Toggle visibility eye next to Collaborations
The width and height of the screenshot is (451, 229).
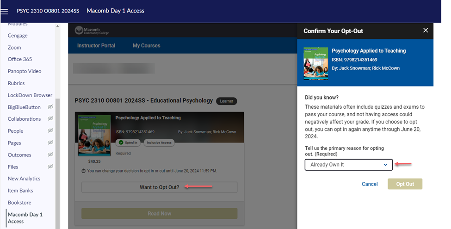click(50, 118)
